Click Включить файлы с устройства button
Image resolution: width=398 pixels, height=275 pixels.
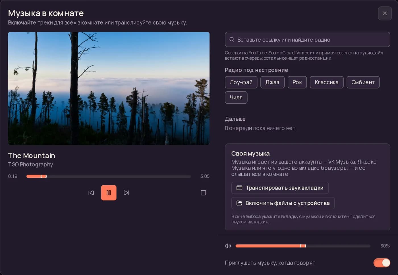tap(283, 203)
